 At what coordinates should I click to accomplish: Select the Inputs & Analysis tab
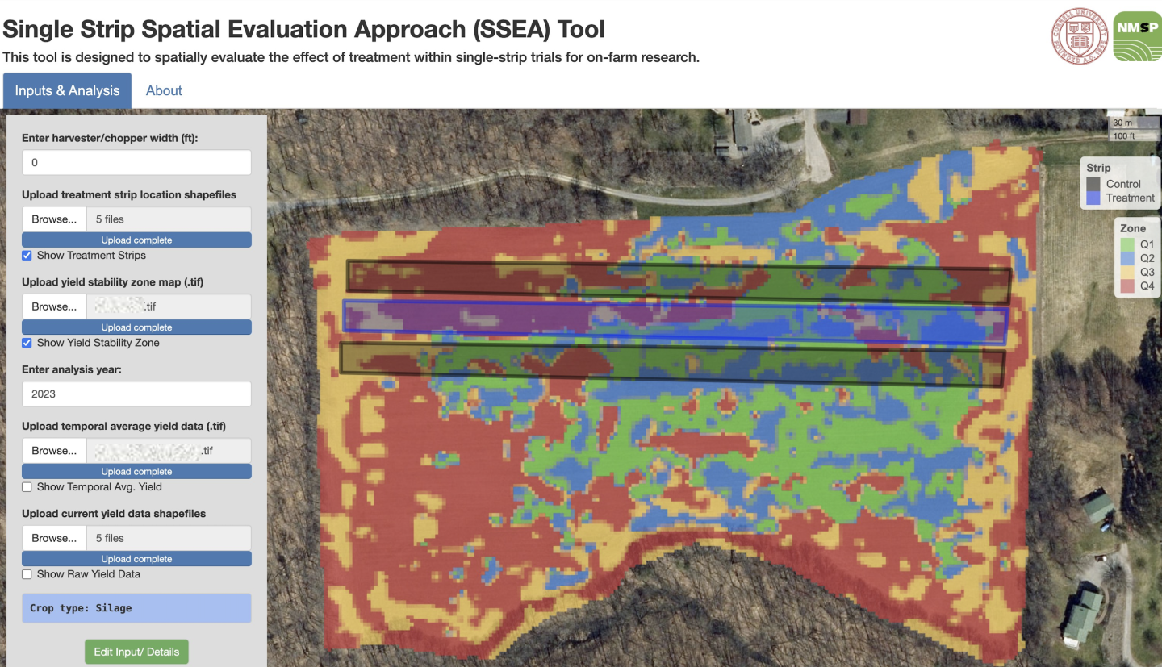click(67, 90)
